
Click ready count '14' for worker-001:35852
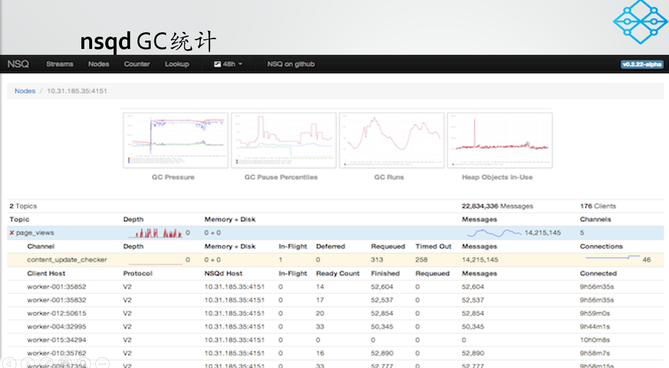point(321,287)
